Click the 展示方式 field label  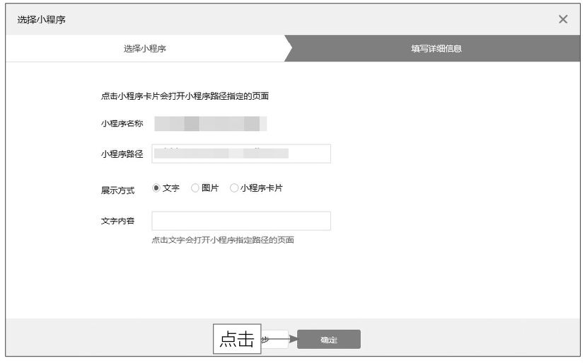click(117, 190)
